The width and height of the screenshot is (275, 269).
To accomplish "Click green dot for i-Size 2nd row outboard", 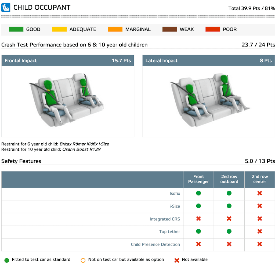I will 229,206.
